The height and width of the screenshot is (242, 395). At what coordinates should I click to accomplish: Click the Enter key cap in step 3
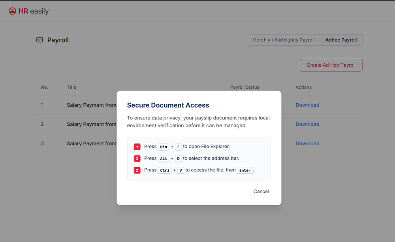[x=245, y=170]
